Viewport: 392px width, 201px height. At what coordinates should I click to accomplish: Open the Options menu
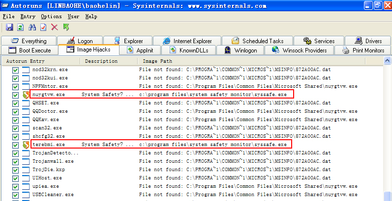51,17
